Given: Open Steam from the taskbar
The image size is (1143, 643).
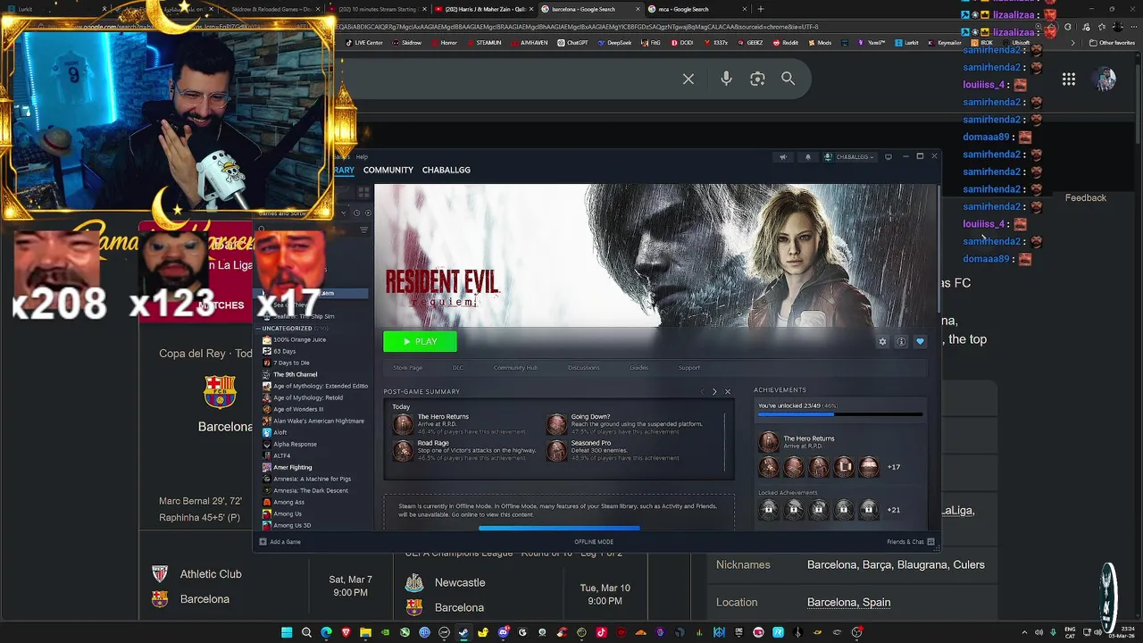Looking at the screenshot, I should pos(463,632).
